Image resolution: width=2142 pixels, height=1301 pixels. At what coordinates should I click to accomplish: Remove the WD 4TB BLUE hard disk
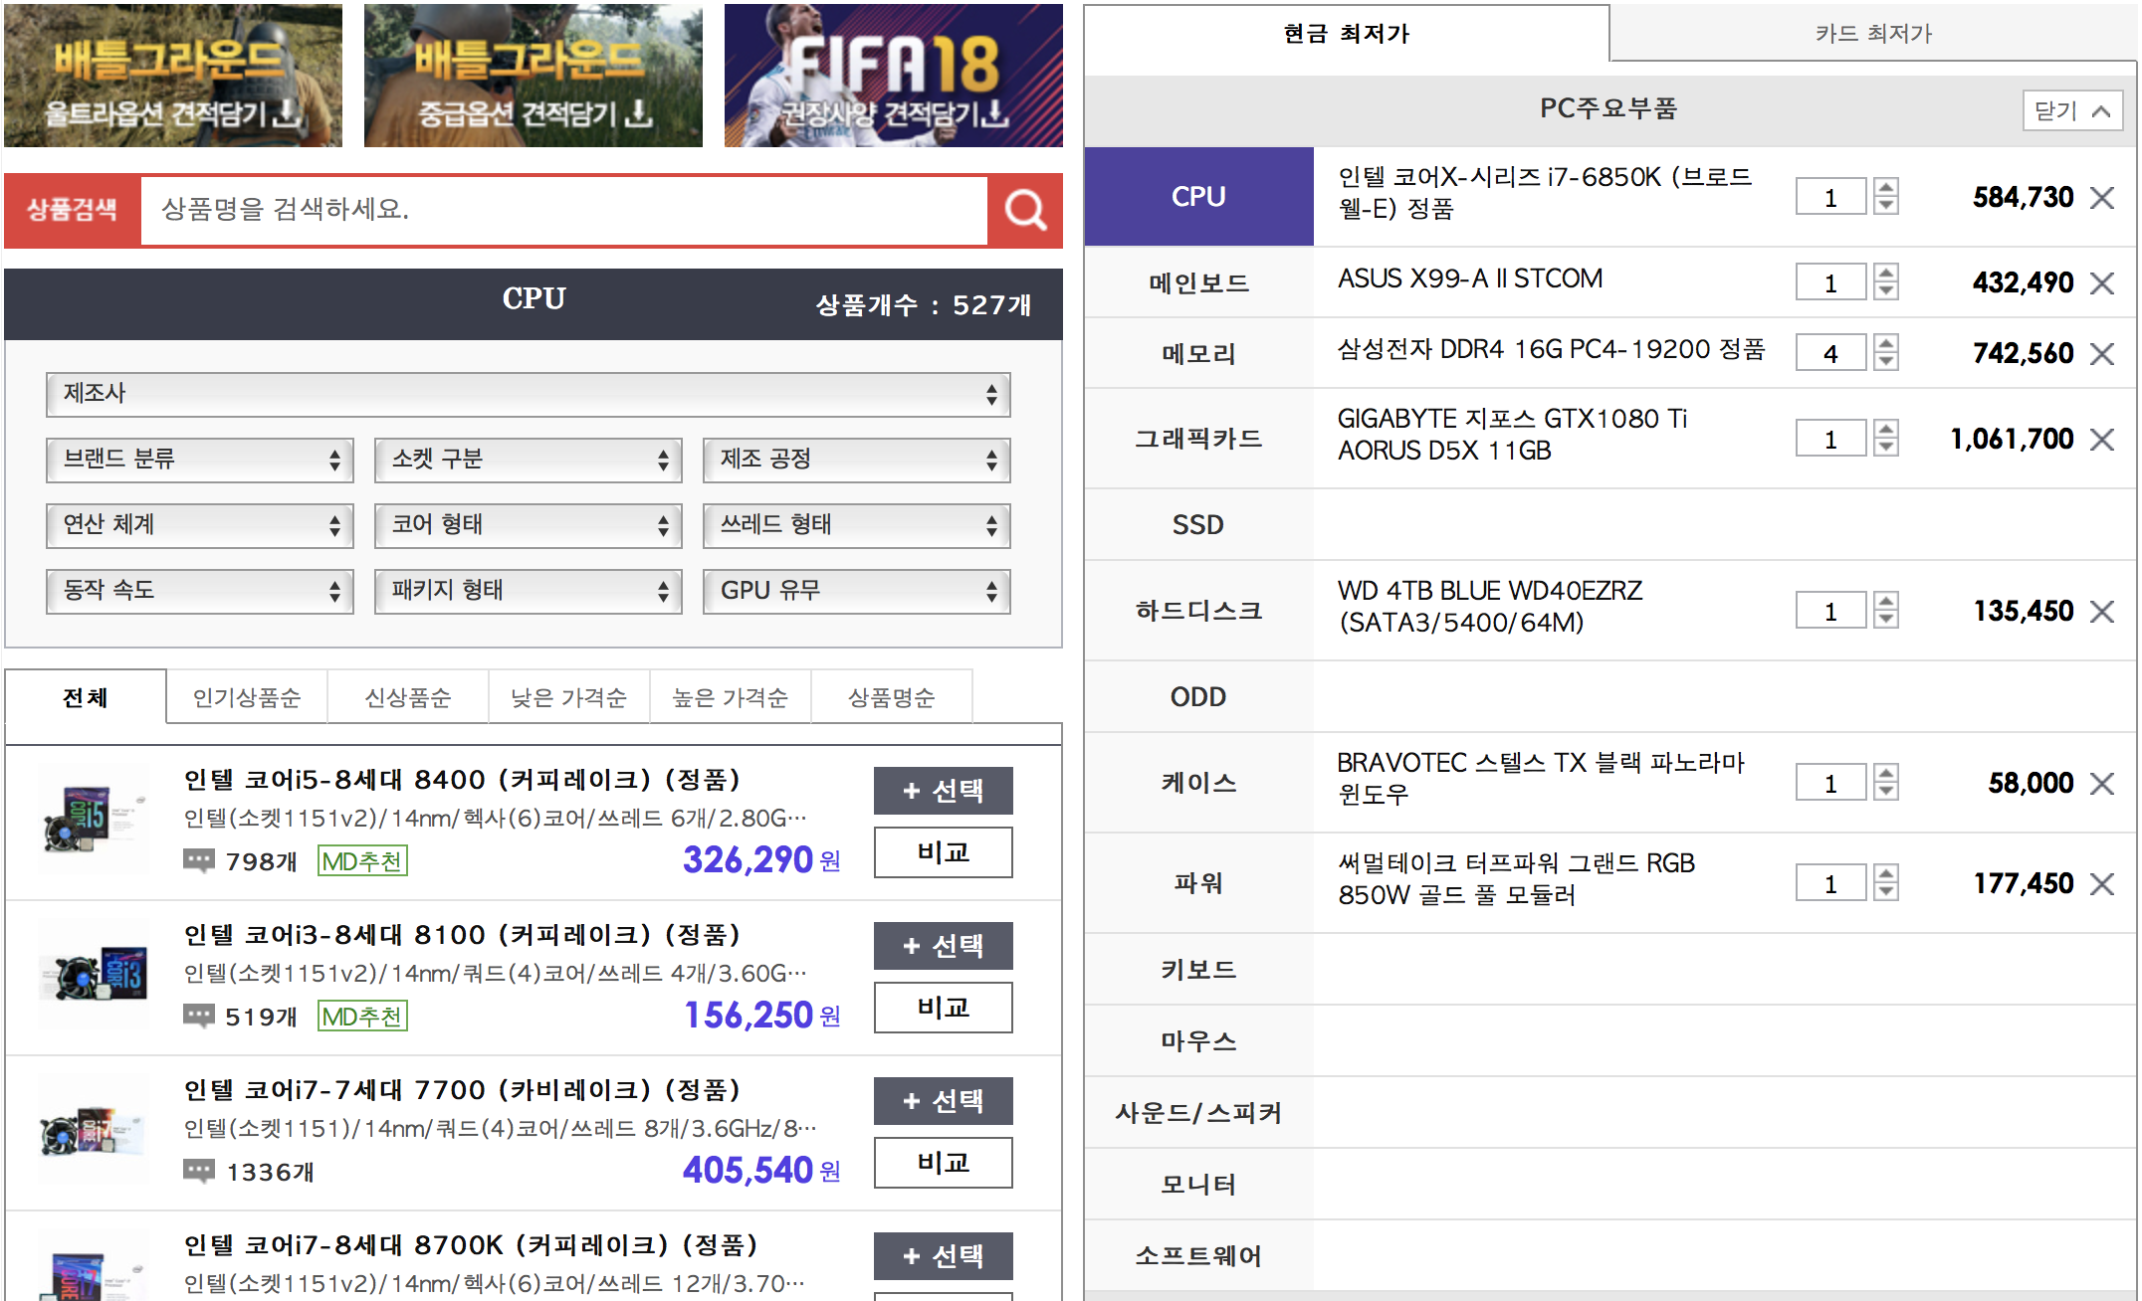(2102, 612)
